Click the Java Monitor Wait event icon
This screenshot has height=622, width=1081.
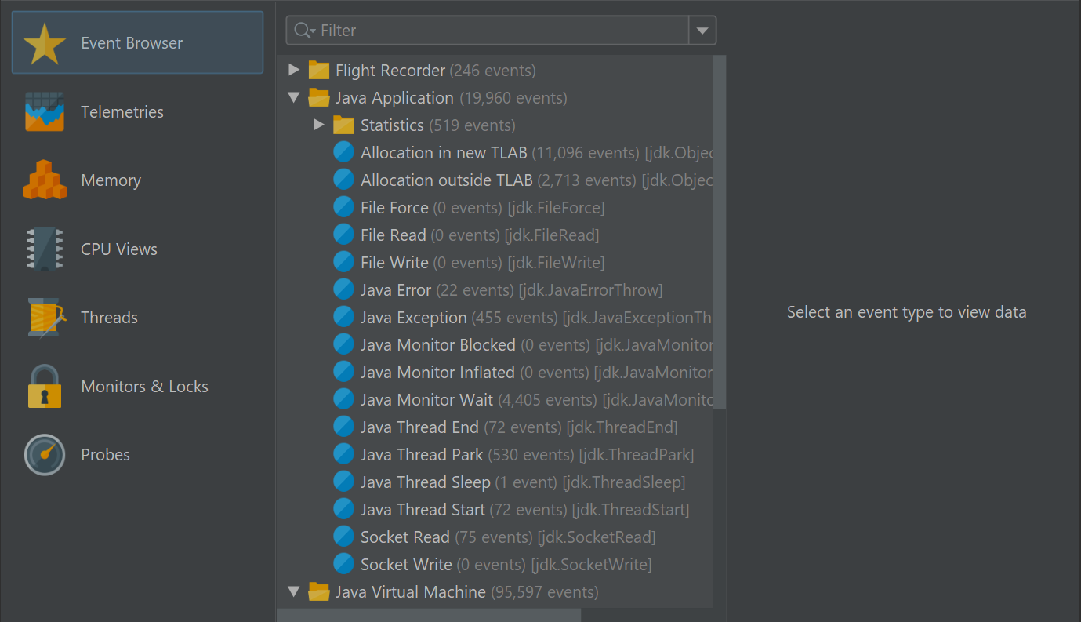(344, 399)
